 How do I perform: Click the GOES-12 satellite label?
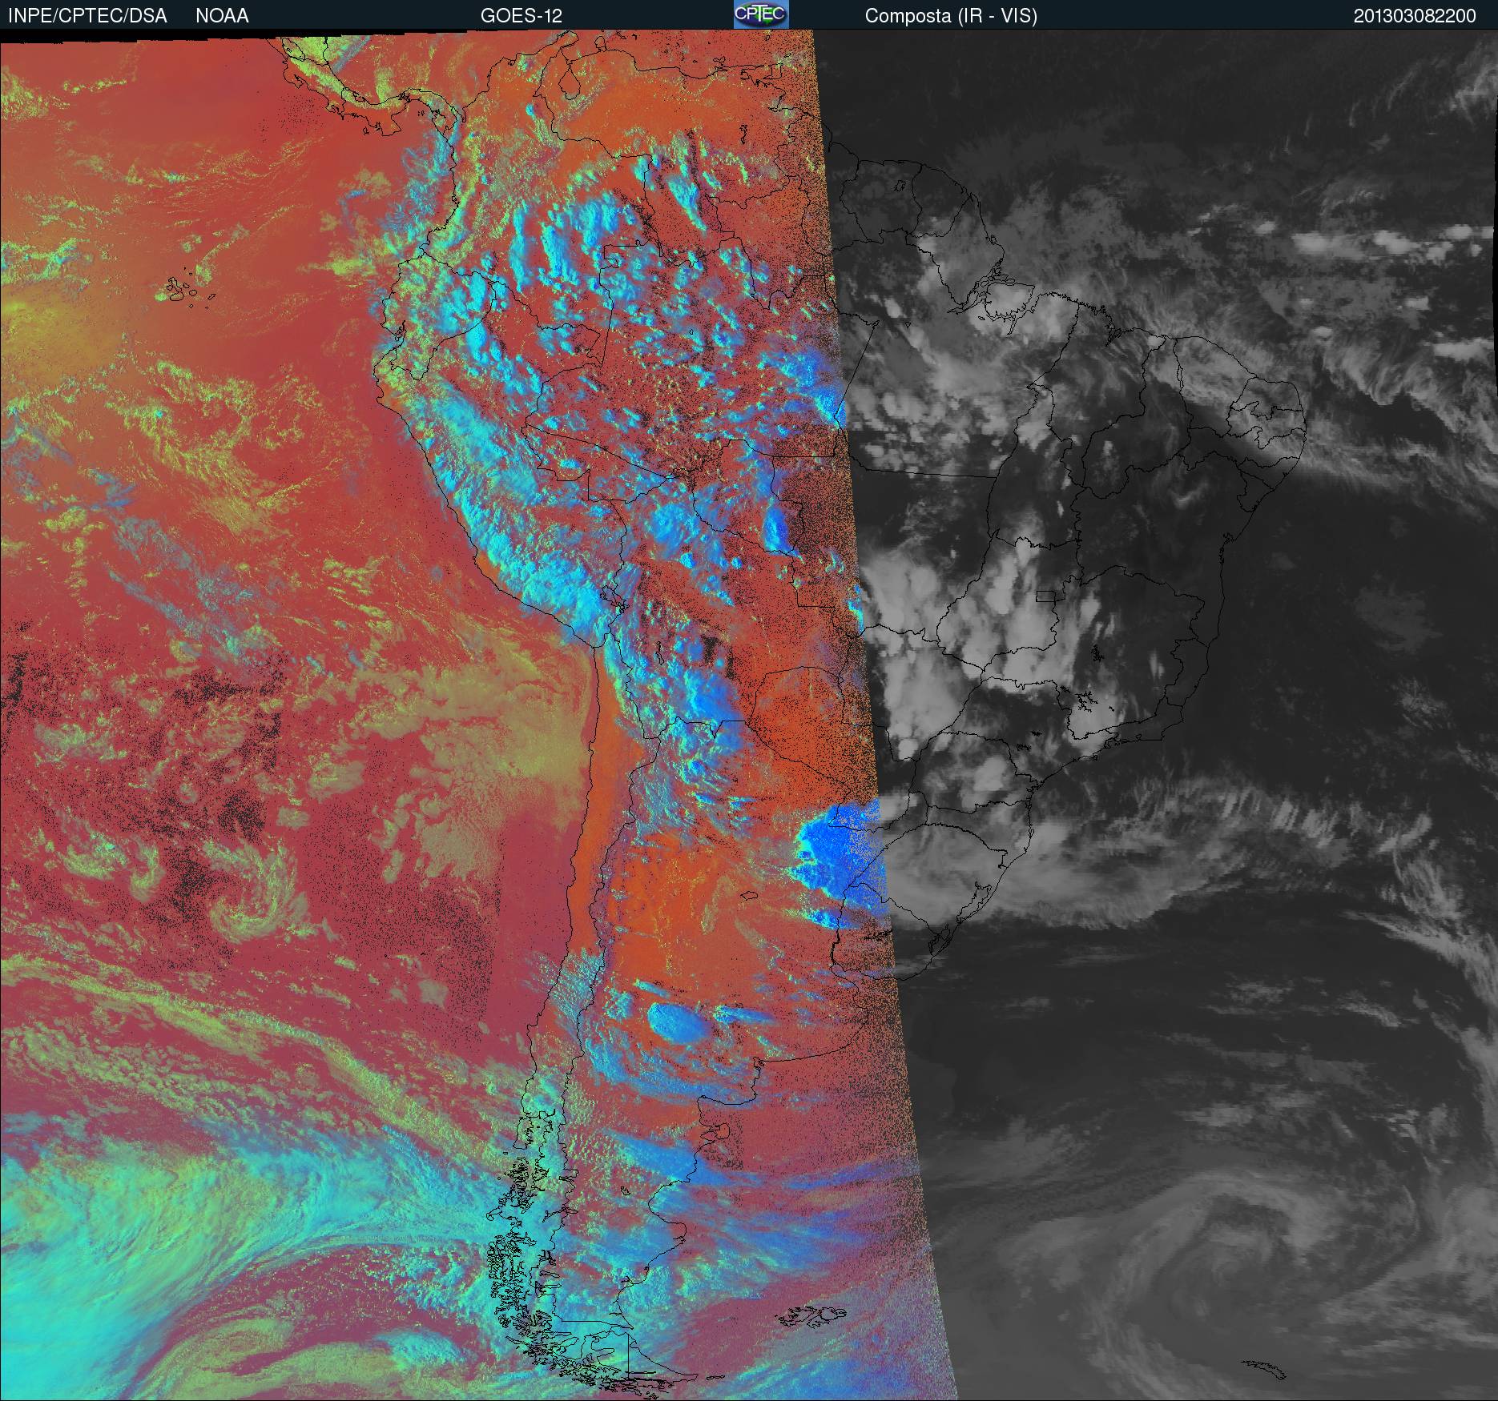[x=521, y=16]
